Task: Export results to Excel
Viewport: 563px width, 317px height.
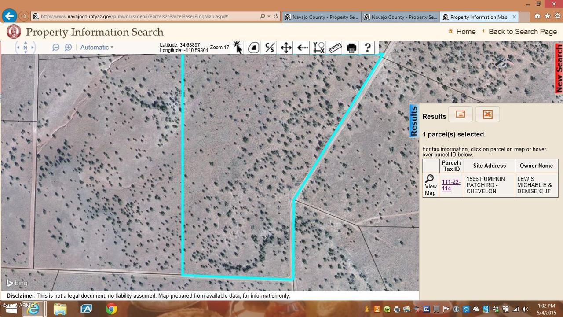Action: click(487, 114)
